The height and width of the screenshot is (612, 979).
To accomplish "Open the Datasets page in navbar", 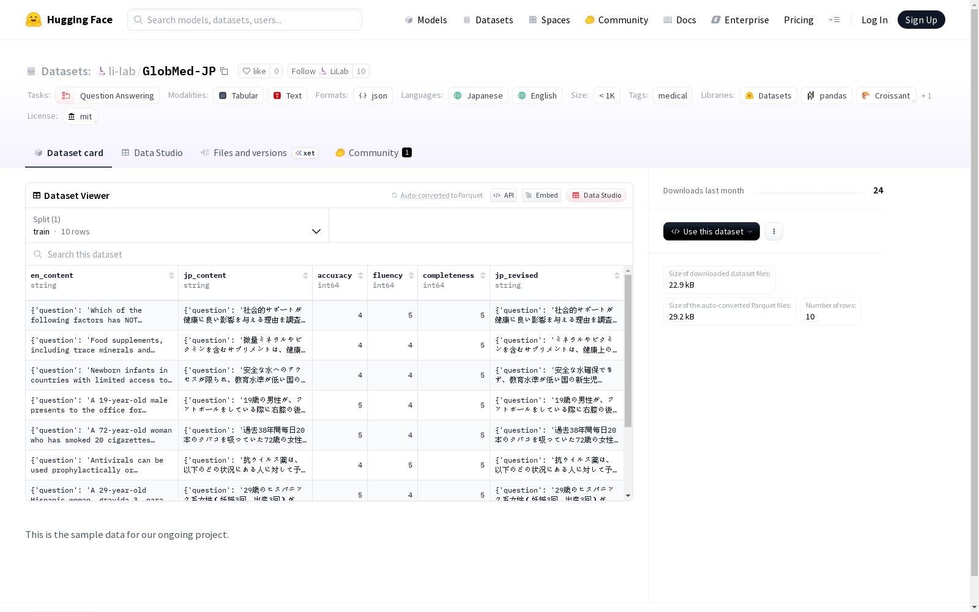I will pos(488,20).
